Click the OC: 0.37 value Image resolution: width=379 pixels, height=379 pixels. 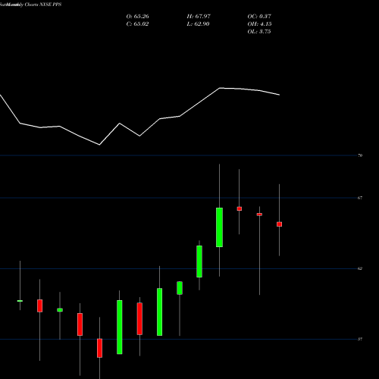point(259,17)
